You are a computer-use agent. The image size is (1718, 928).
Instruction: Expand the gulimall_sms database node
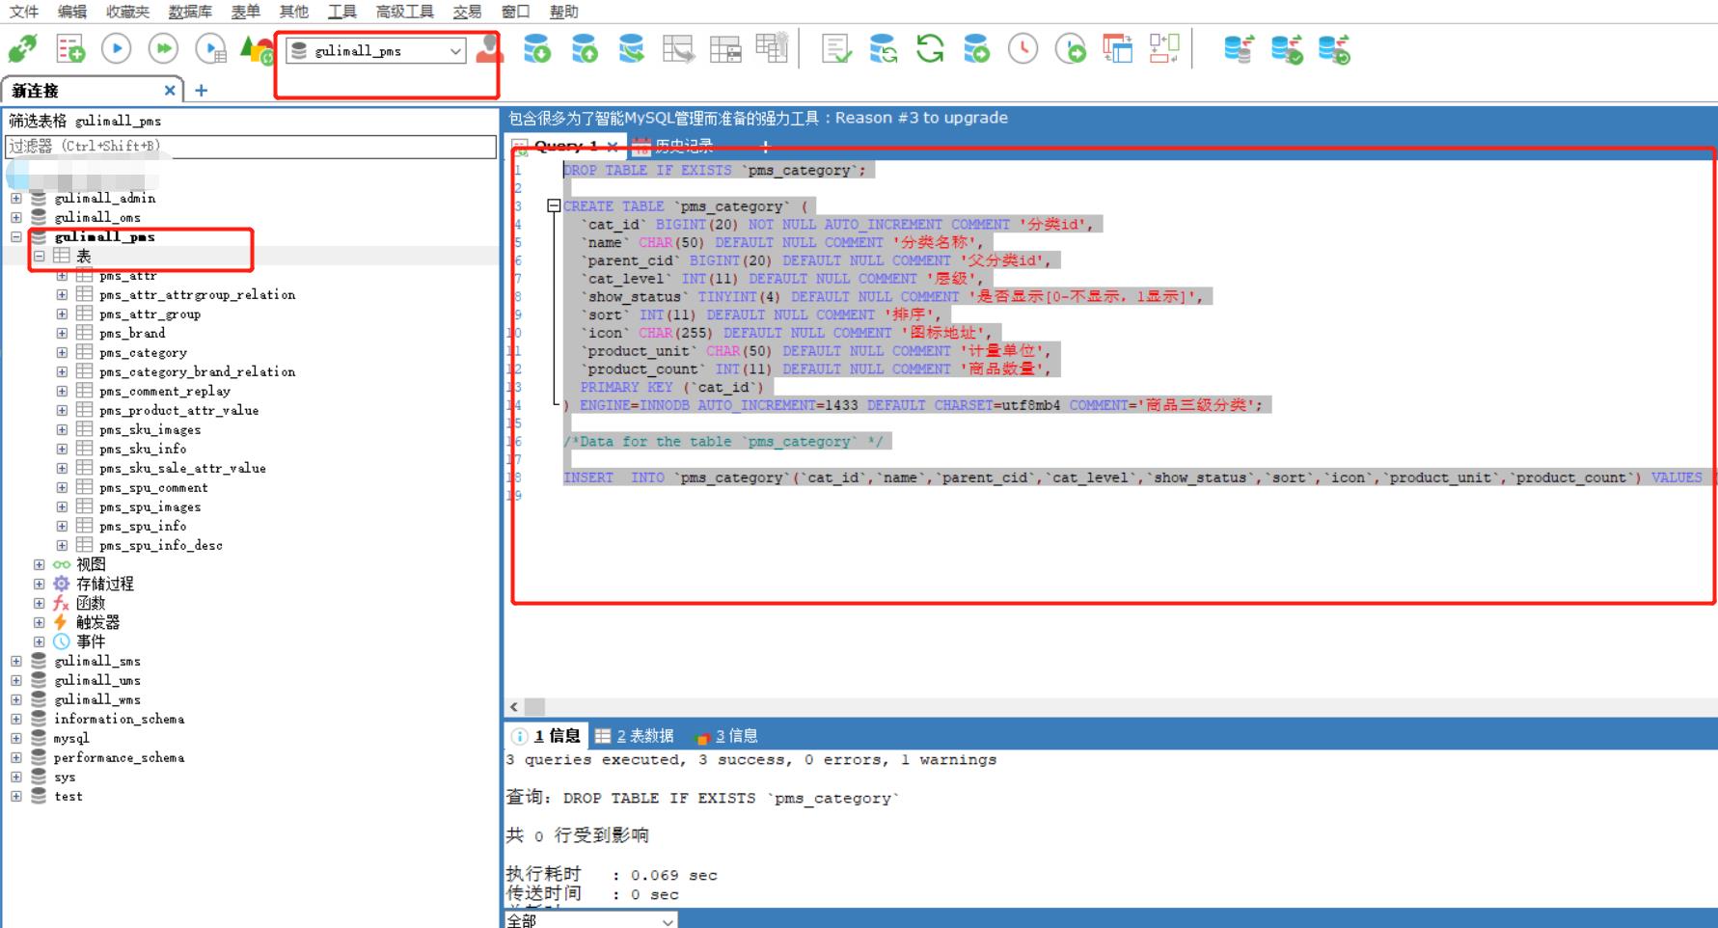pyautogui.click(x=15, y=661)
